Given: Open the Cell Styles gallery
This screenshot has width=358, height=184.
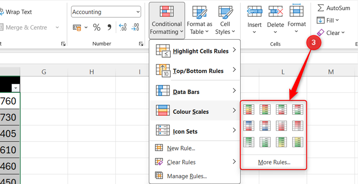Looking at the screenshot, I should coord(225,20).
